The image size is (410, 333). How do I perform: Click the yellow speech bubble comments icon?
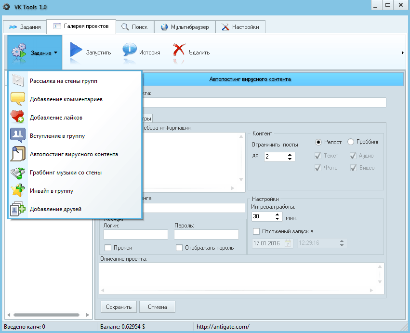point(18,99)
